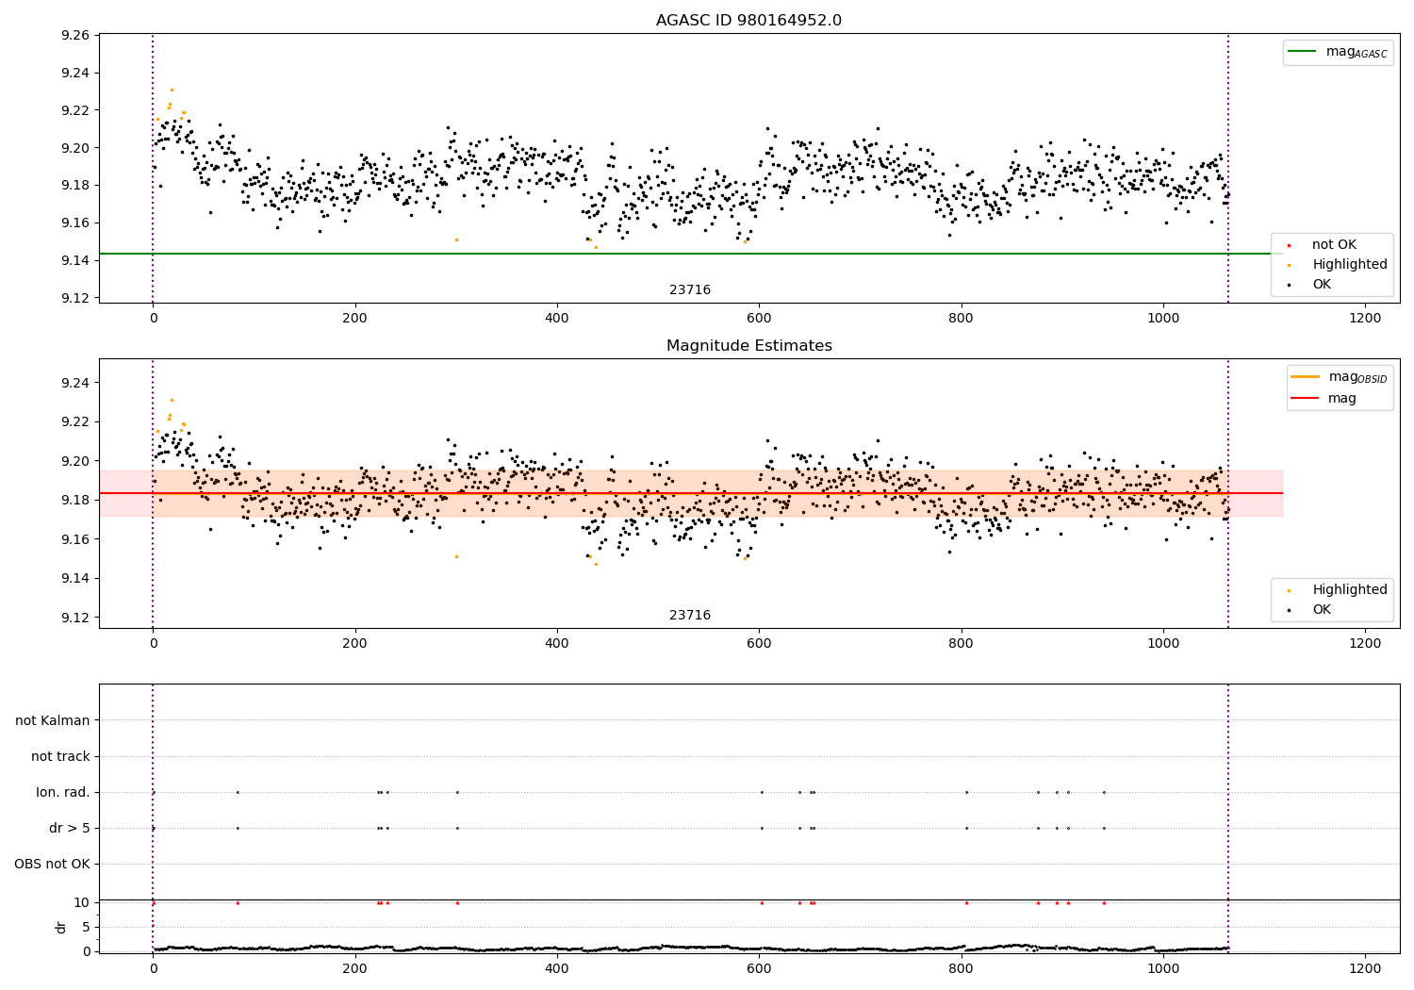Click the 200 x-axis tick under top plot
The width and height of the screenshot is (1414, 990).
click(x=354, y=319)
